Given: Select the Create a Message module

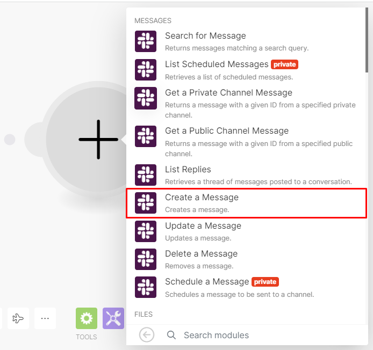Looking at the screenshot, I should pos(247,203).
